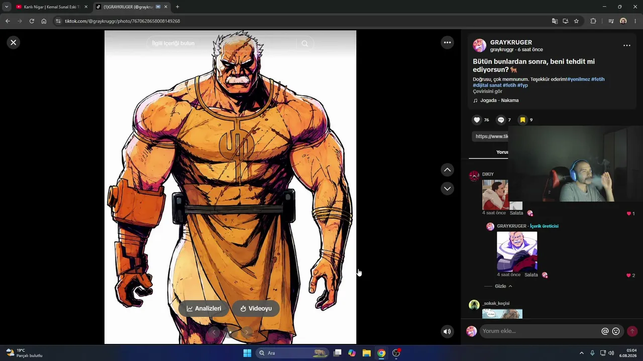This screenshot has width=643, height=361.
Task: Open the Chrome profile avatar
Action: [x=623, y=21]
